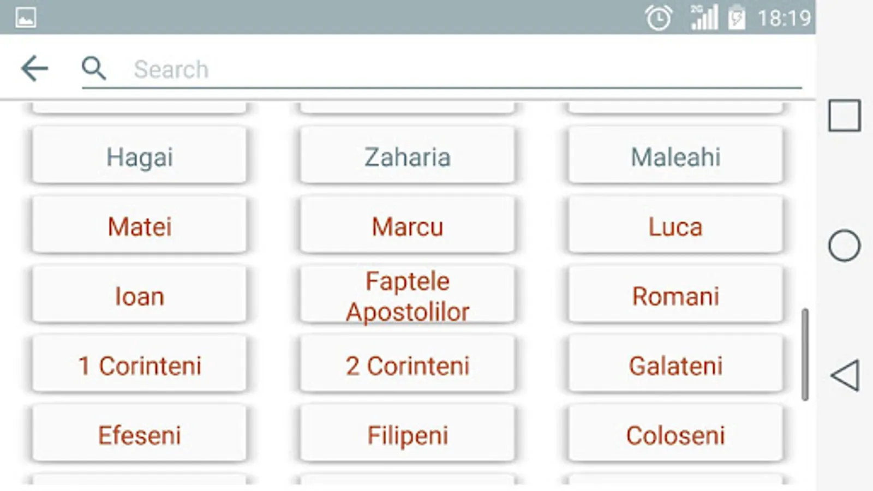Choose the Filipeni book
The width and height of the screenshot is (873, 491).
407,435
